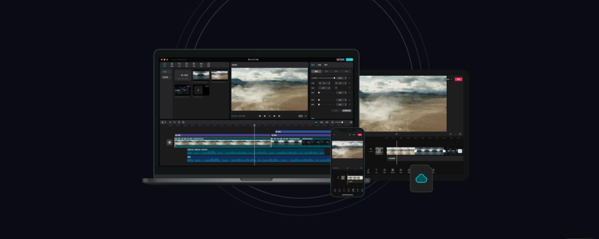The height and width of the screenshot is (239, 599).
Task: Click the teal export button on laptop
Action: [x=349, y=60]
